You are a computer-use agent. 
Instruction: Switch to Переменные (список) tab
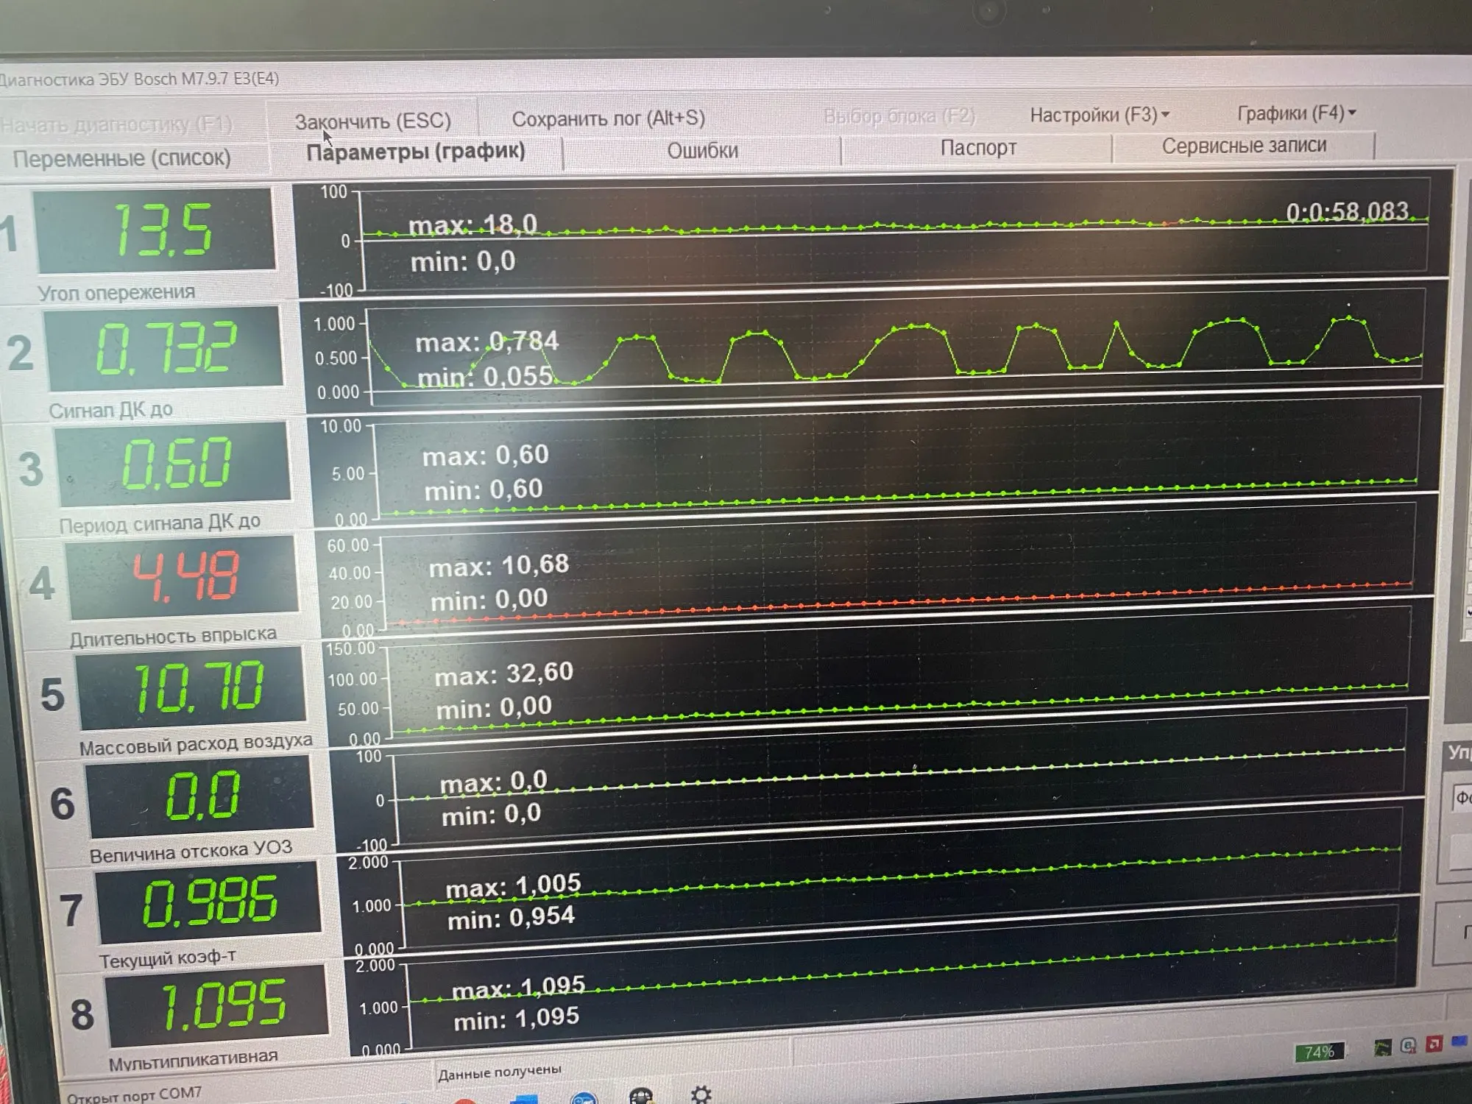coord(121,158)
